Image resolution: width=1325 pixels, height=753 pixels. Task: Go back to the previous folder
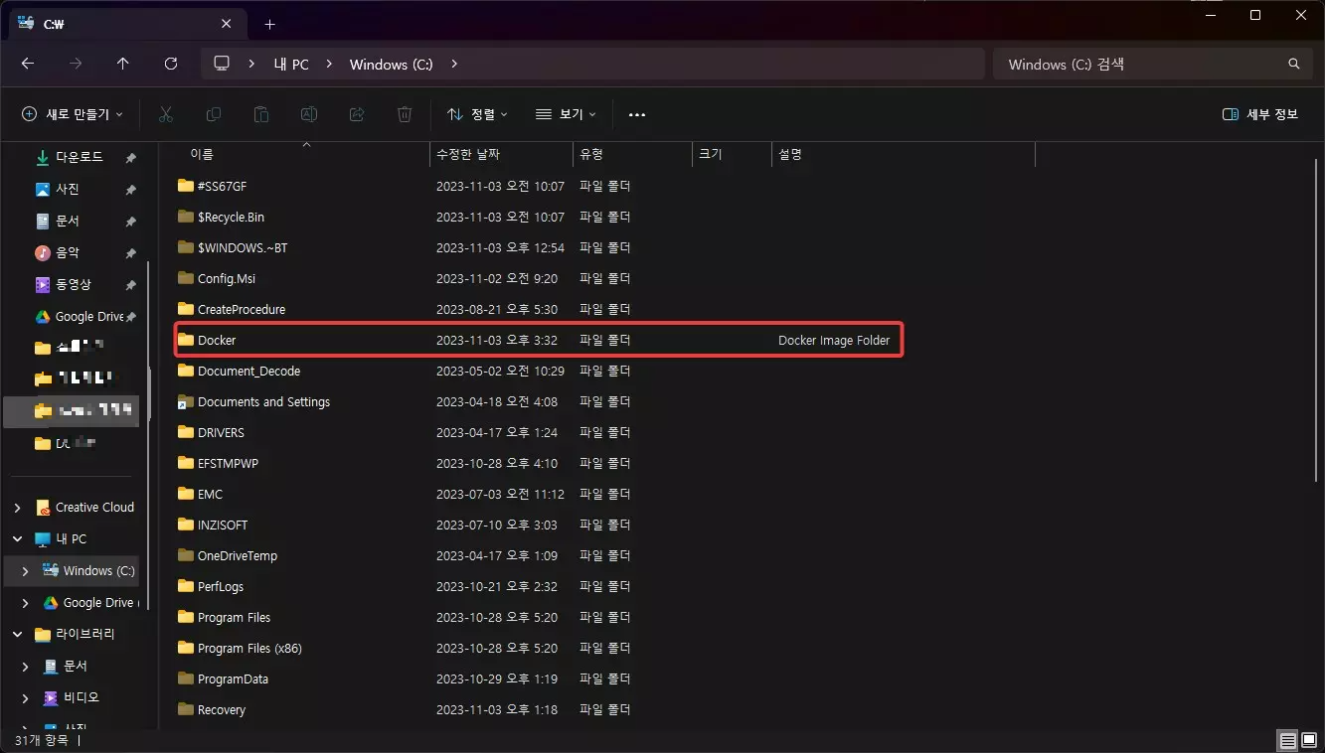(x=28, y=64)
